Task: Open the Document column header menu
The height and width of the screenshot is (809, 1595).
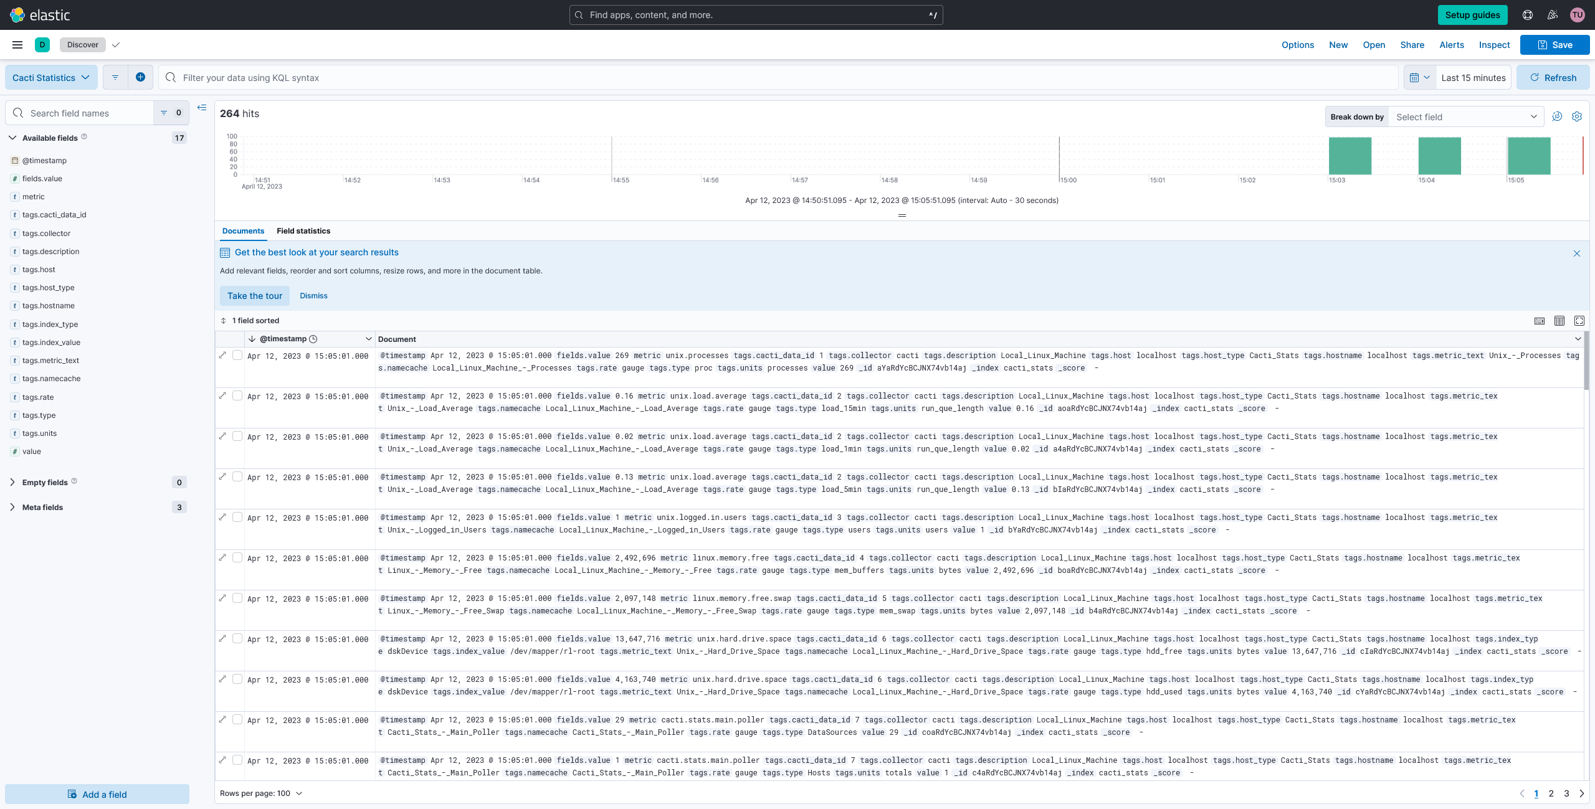Action: pos(1578,339)
